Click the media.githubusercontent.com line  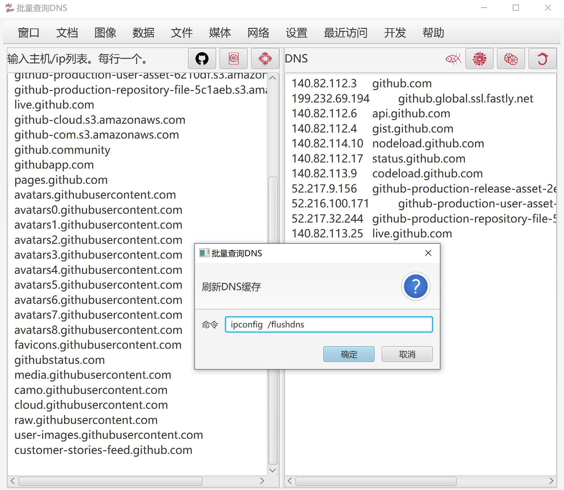tap(93, 375)
